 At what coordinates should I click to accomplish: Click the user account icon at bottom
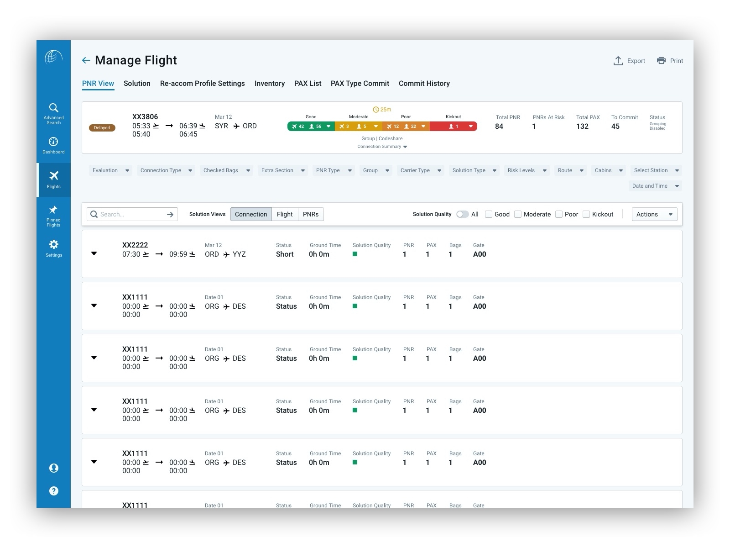53,468
